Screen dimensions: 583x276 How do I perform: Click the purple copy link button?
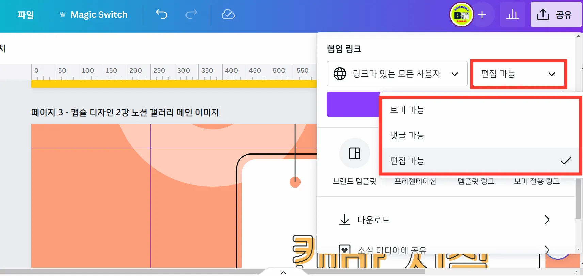tap(353, 104)
